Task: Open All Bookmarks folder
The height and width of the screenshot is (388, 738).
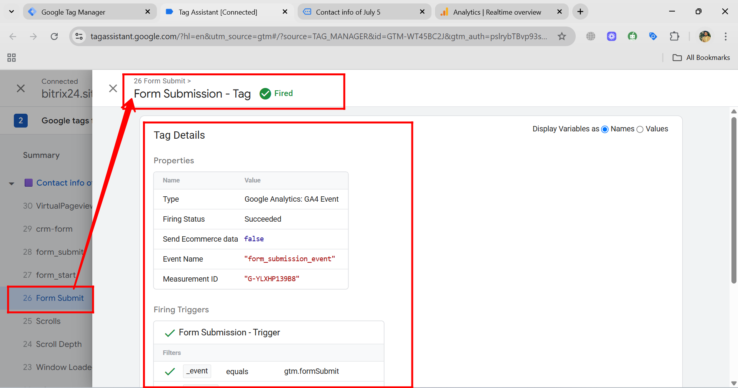Action: click(x=701, y=58)
